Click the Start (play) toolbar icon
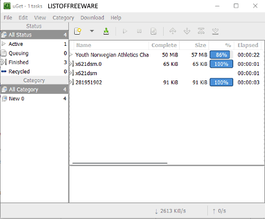Screen dimensions: 265x219 tap(125, 31)
